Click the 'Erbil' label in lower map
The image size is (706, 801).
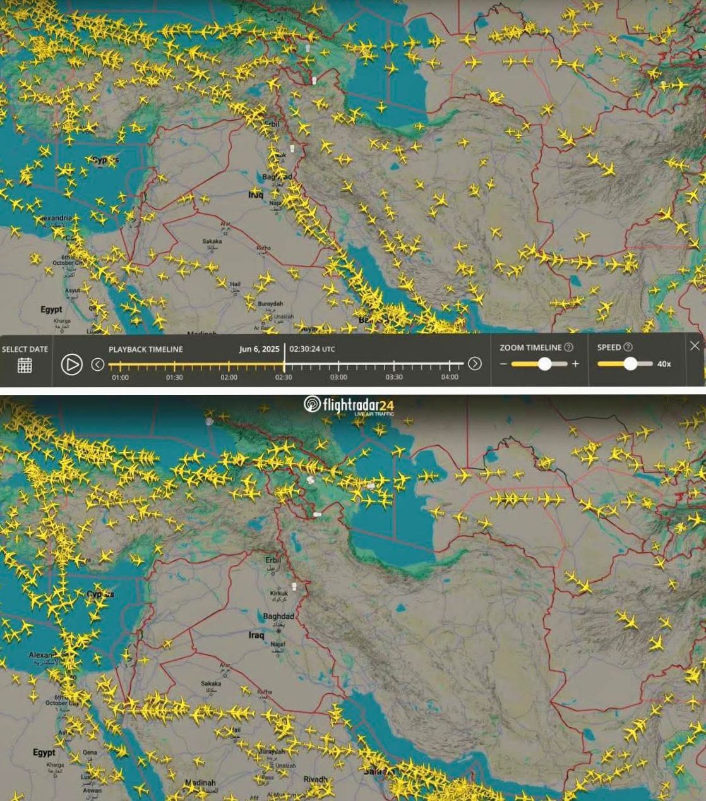tap(272, 560)
